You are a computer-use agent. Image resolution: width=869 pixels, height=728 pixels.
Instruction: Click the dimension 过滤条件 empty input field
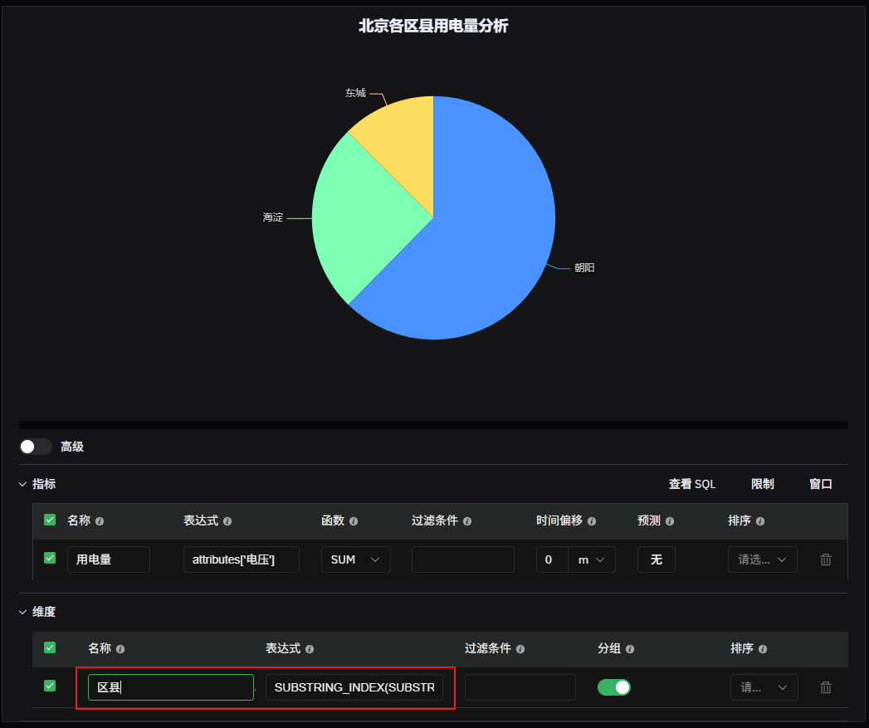pyautogui.click(x=520, y=687)
